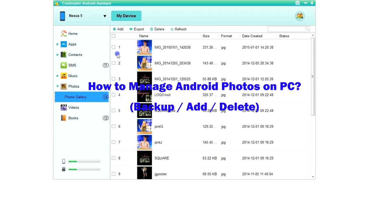Image resolution: width=367 pixels, height=210 pixels.
Task: Export selected photos to PC
Action: 137,29
